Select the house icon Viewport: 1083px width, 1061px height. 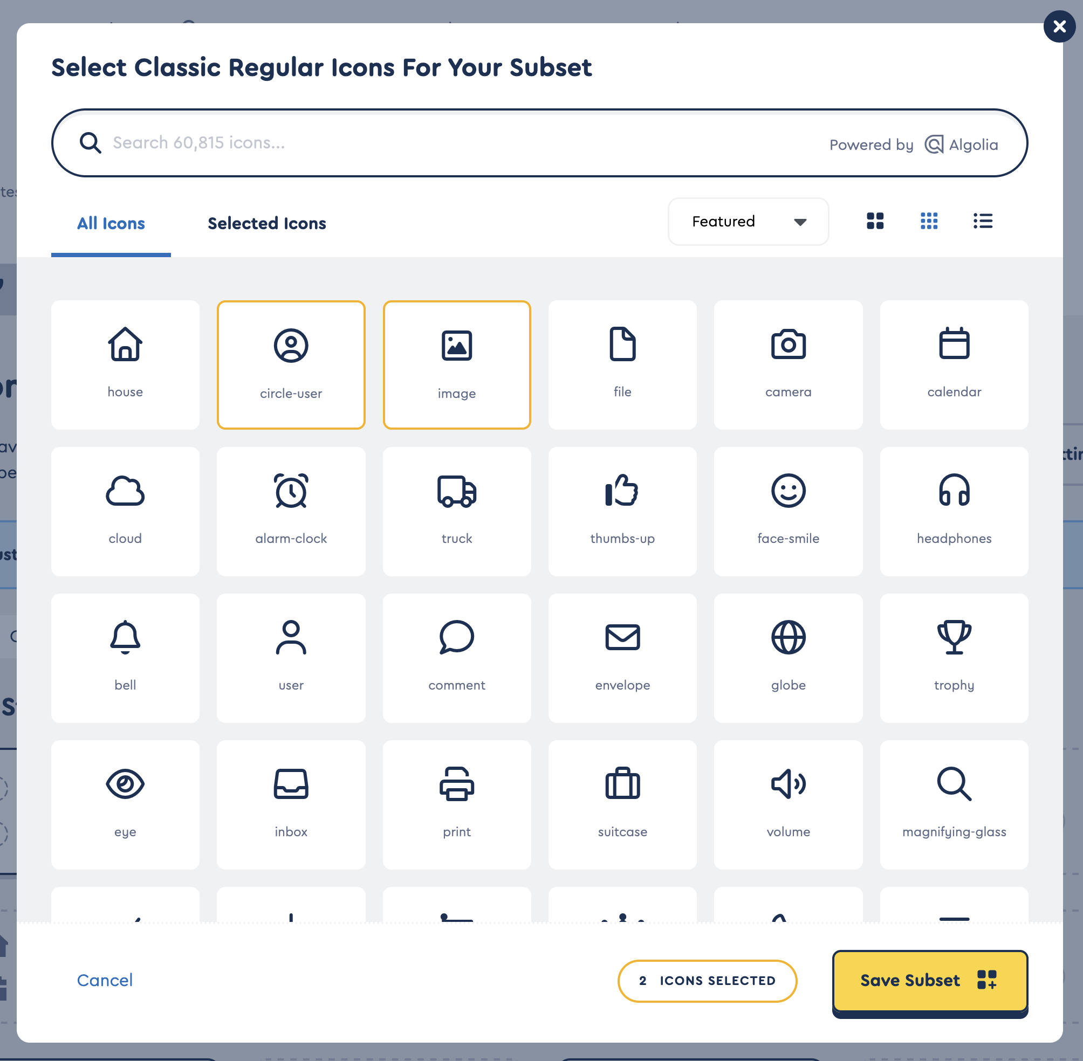click(125, 365)
